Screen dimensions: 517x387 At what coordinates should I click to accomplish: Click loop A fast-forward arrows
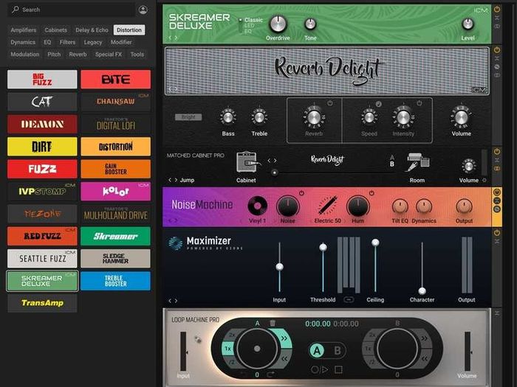pyautogui.click(x=284, y=338)
